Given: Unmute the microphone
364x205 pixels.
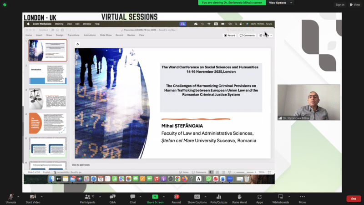Looking at the screenshot, I should pyautogui.click(x=10, y=198).
